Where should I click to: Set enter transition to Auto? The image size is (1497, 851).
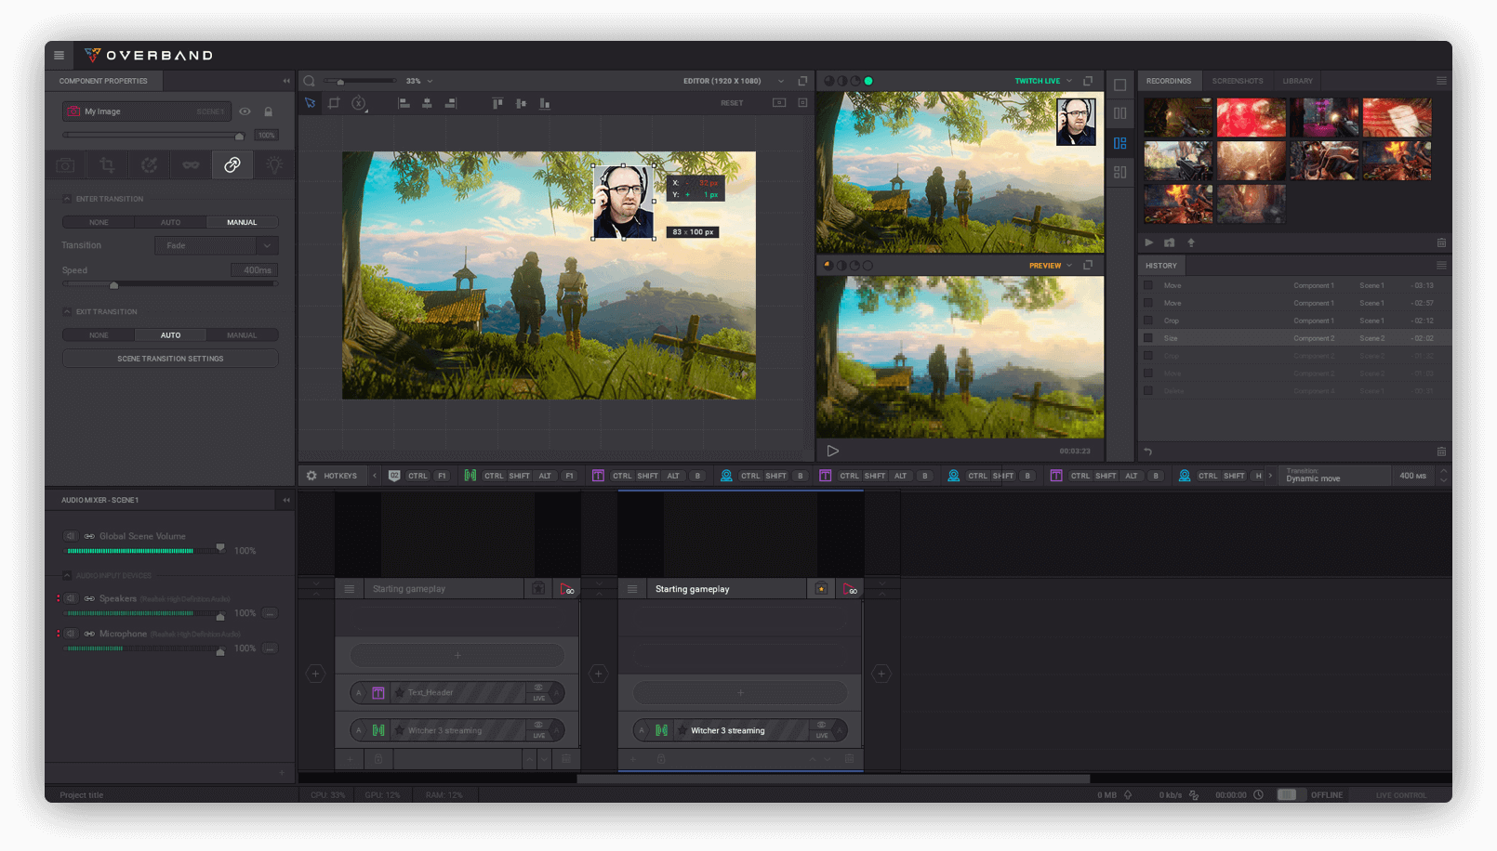170,223
